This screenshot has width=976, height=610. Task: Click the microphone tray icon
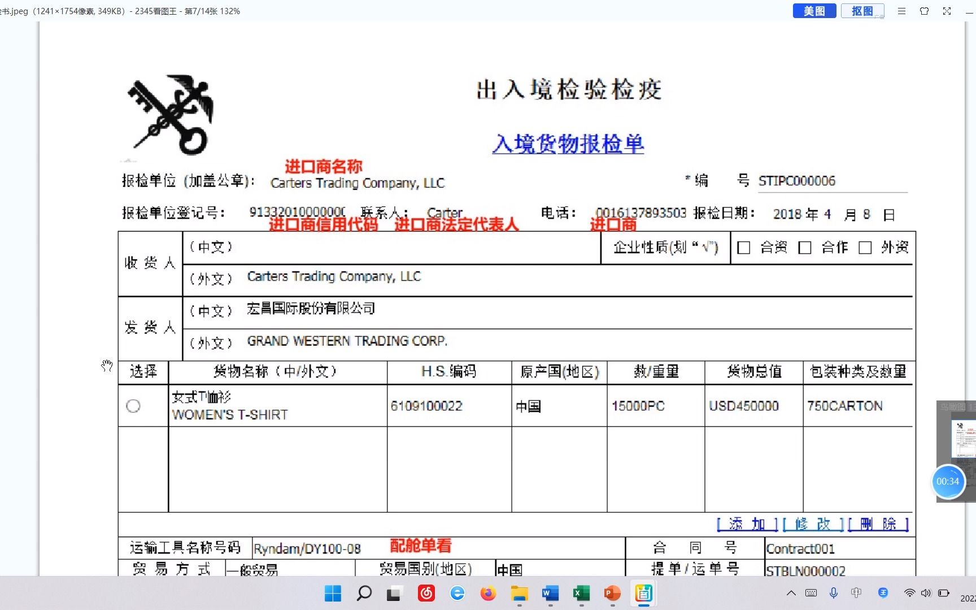(x=834, y=593)
